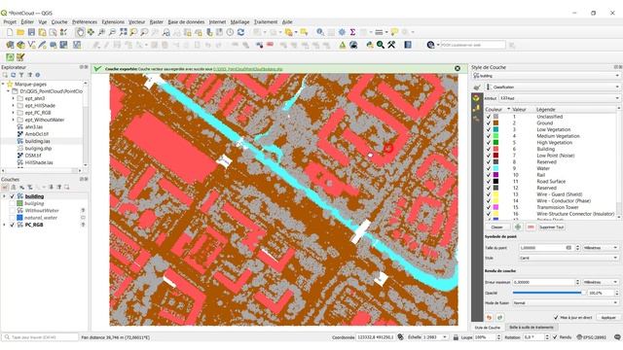623x350 pixels.
Task: Collapse the Marque-pages tree node
Action: (x=3, y=85)
